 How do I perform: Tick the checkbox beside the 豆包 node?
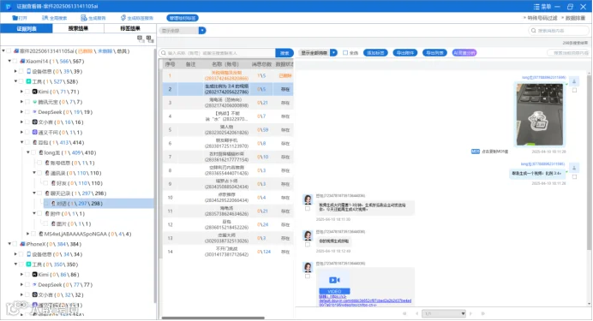(27, 142)
